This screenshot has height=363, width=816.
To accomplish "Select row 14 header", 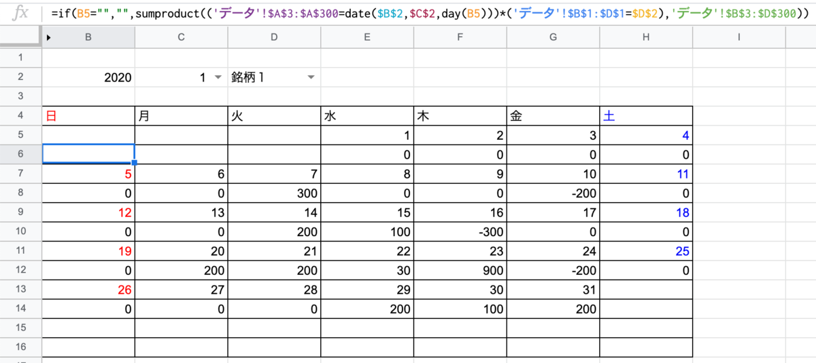I will (20, 309).
